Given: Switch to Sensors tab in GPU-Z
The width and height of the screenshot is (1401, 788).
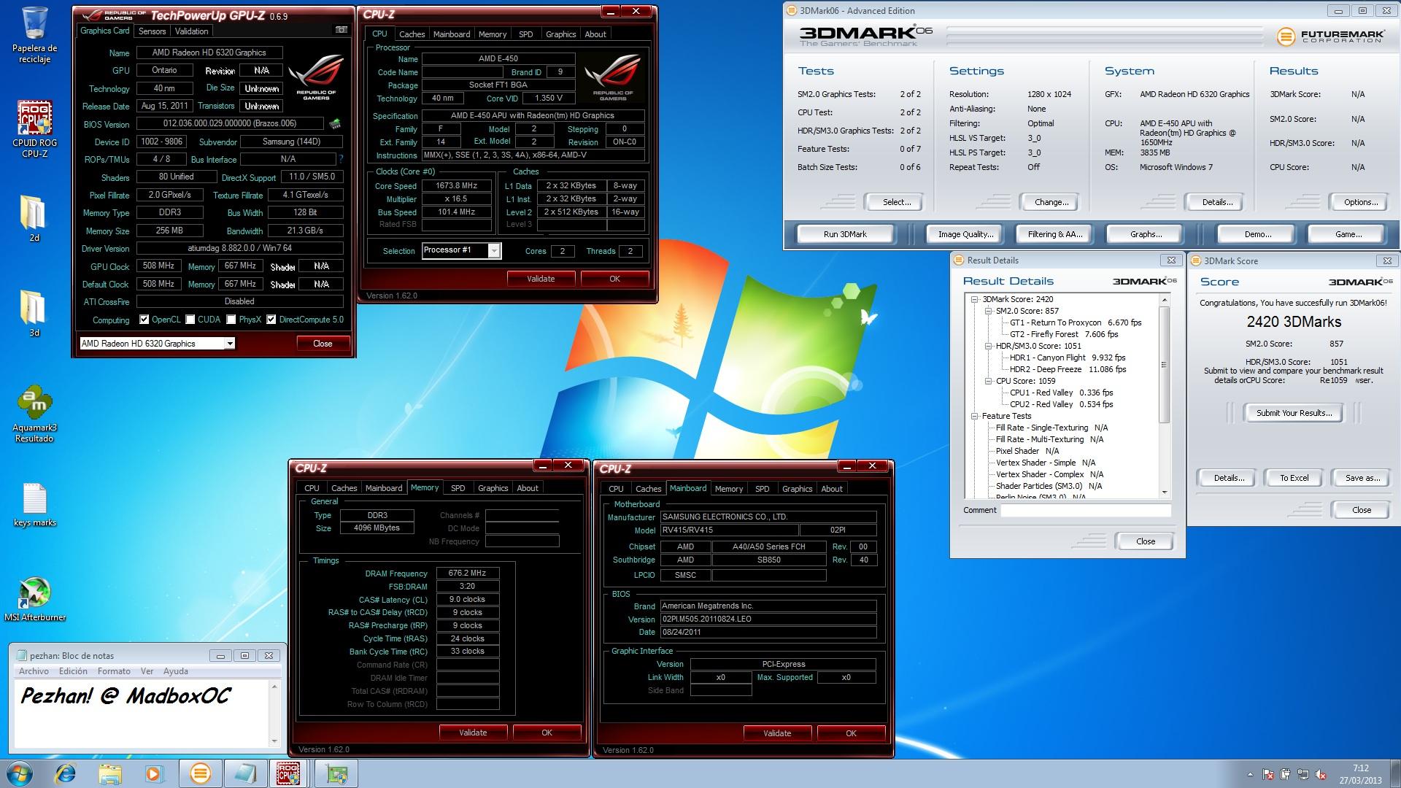Looking at the screenshot, I should point(152,31).
